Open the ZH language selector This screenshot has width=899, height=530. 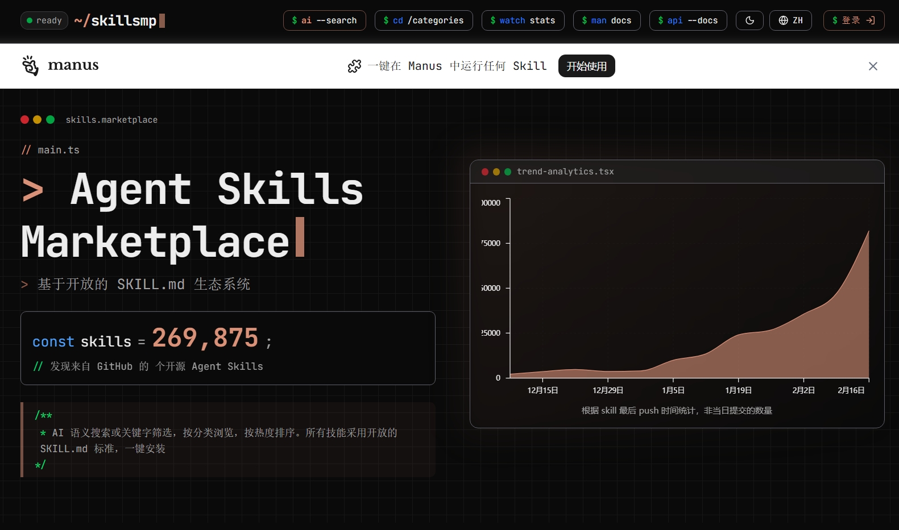(x=790, y=20)
